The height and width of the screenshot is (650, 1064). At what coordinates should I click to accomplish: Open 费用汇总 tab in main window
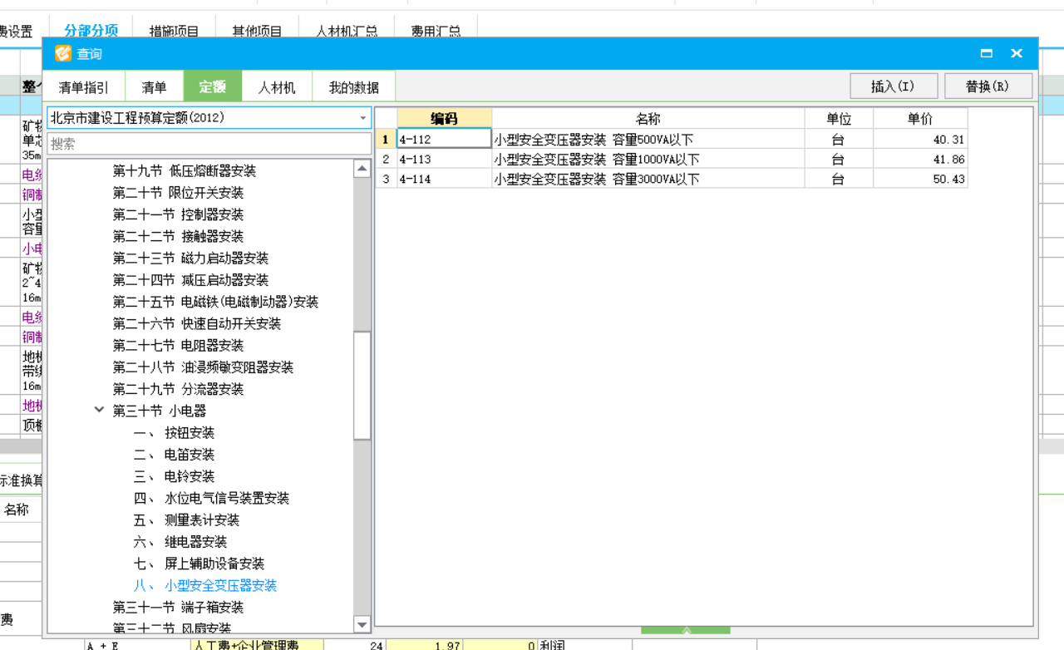436,31
